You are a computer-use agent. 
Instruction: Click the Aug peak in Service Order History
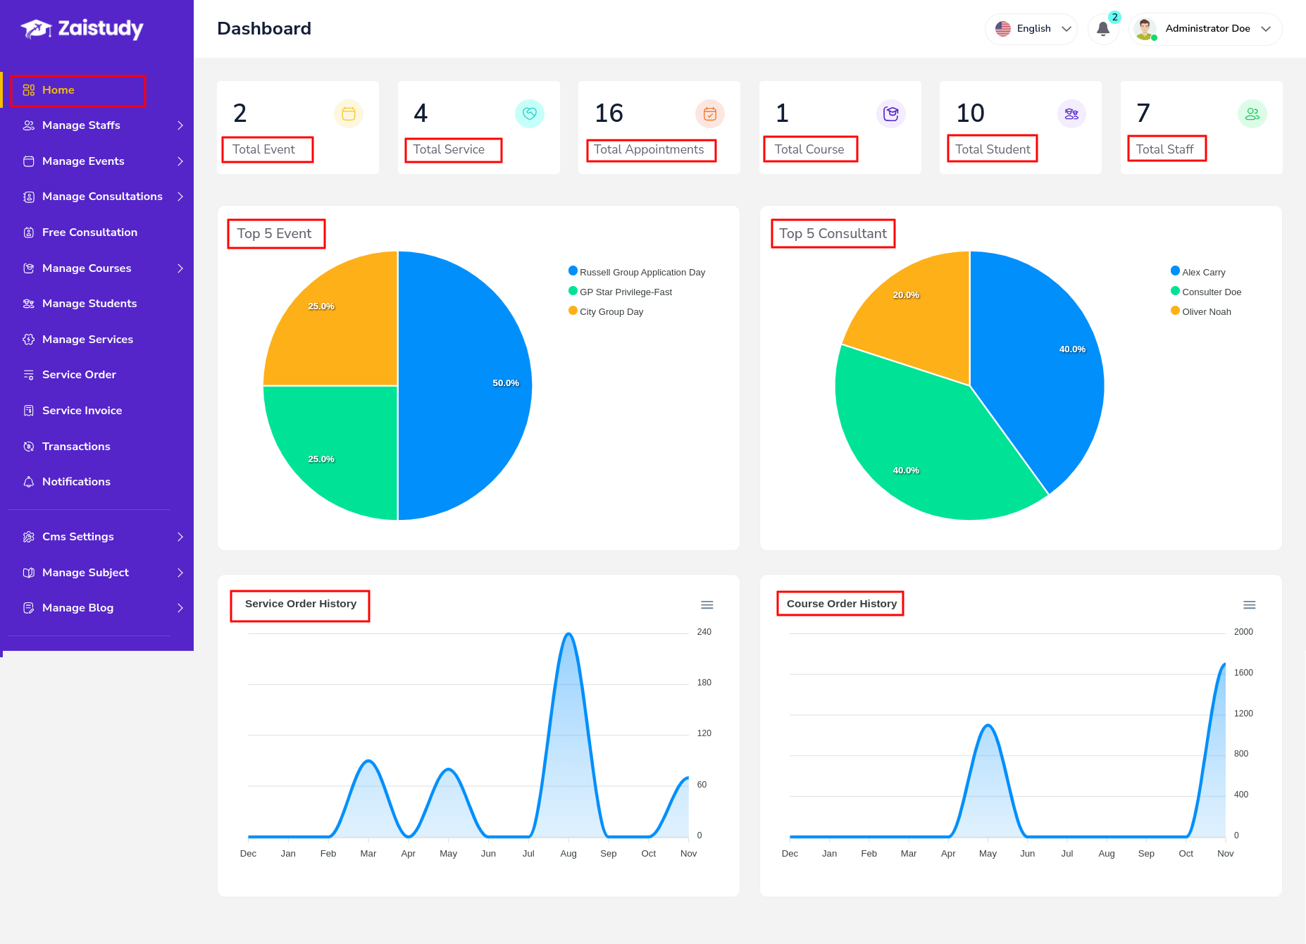[568, 634]
